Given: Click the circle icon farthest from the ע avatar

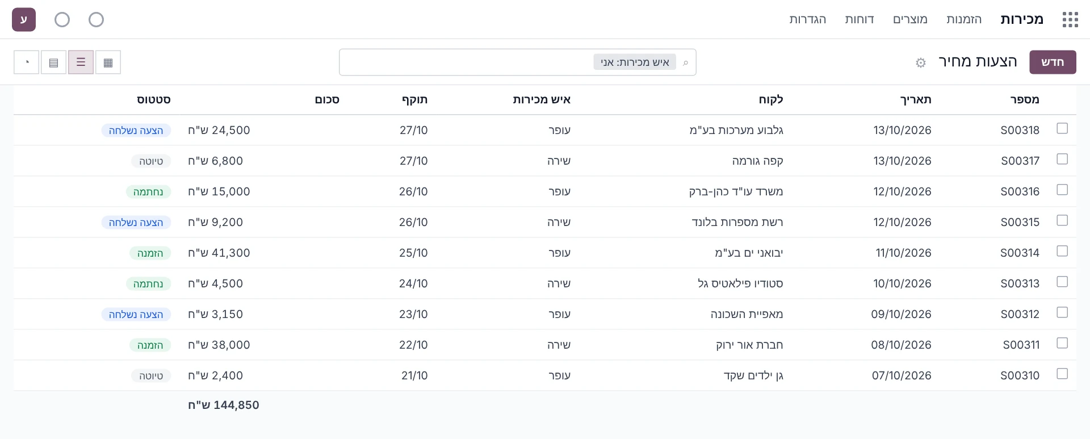Looking at the screenshot, I should coord(97,20).
